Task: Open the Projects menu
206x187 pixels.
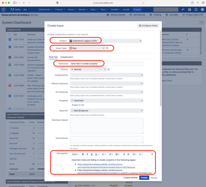Action: point(60,10)
